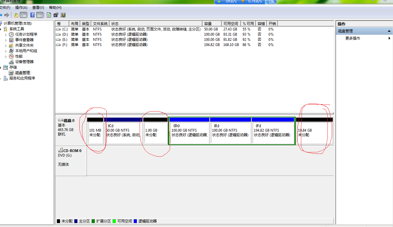Click the 93.31 GB free space cell

tap(230, 34)
